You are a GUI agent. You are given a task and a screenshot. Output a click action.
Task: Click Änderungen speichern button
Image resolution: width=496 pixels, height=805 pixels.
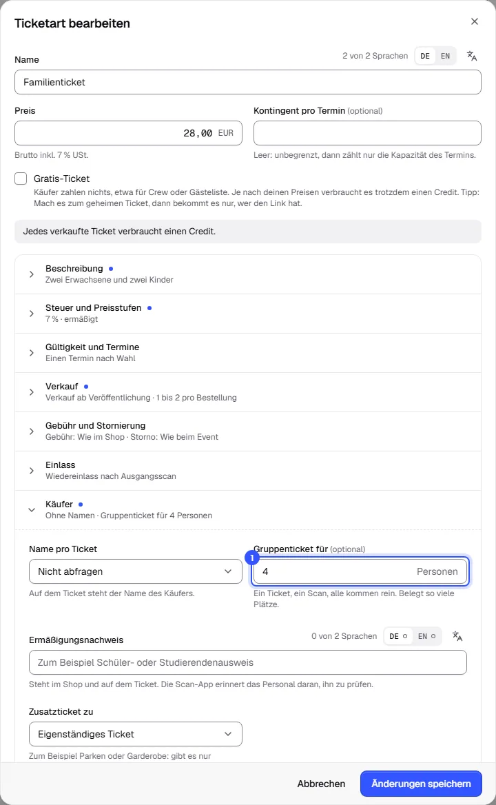tap(421, 784)
